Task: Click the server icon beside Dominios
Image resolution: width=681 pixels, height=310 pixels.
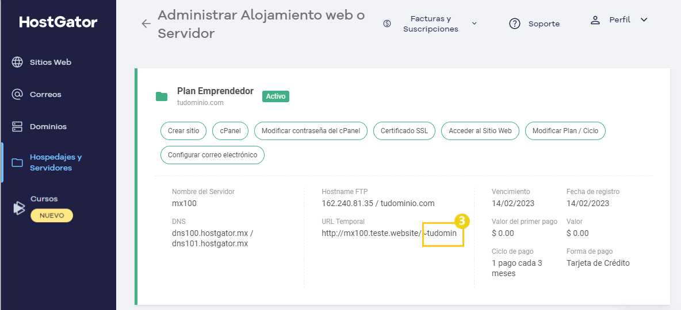Action: pos(17,127)
